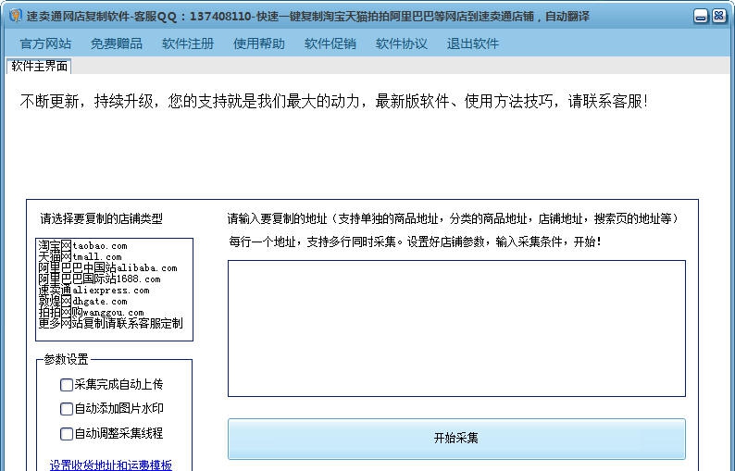
Task: Open the 使用帮助 menu
Action: (259, 43)
